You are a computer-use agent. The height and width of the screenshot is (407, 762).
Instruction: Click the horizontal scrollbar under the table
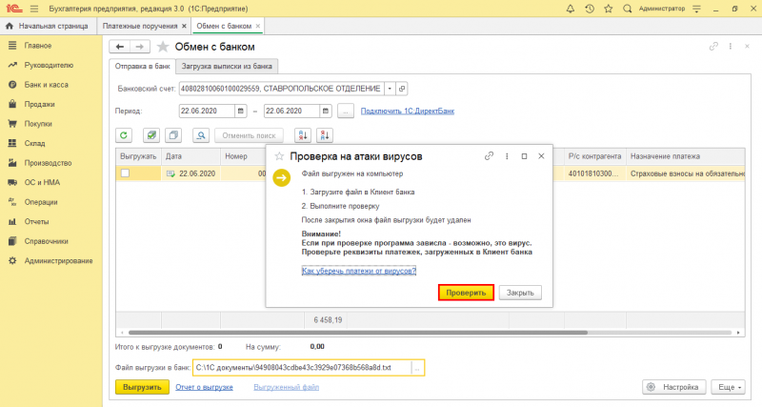358,333
